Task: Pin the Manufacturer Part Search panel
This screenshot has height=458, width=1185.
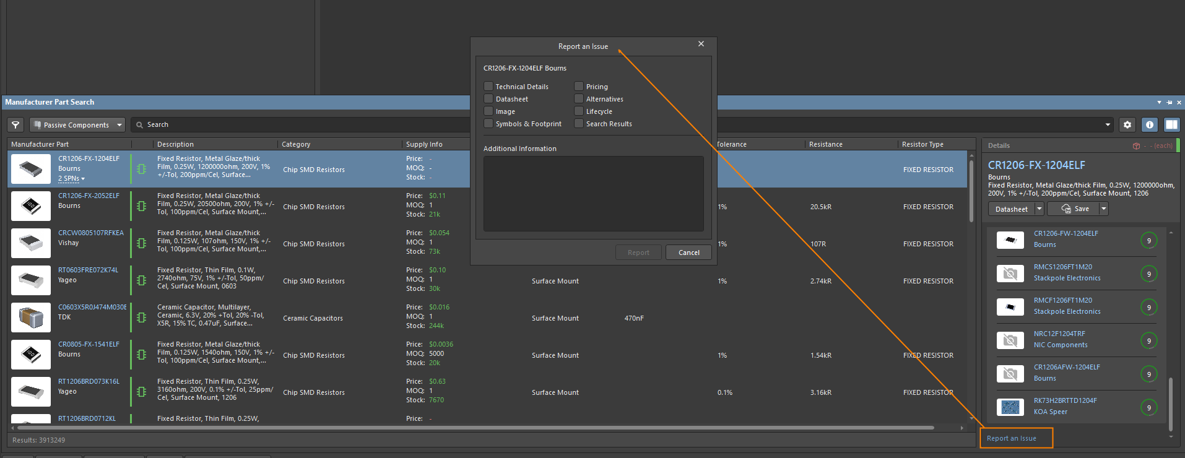Action: point(1169,102)
